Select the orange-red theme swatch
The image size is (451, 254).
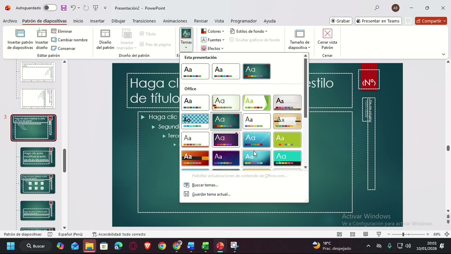pos(195,158)
